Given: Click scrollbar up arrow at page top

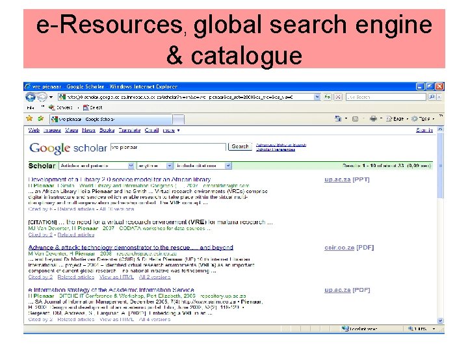Looking at the screenshot, I should point(440,129).
